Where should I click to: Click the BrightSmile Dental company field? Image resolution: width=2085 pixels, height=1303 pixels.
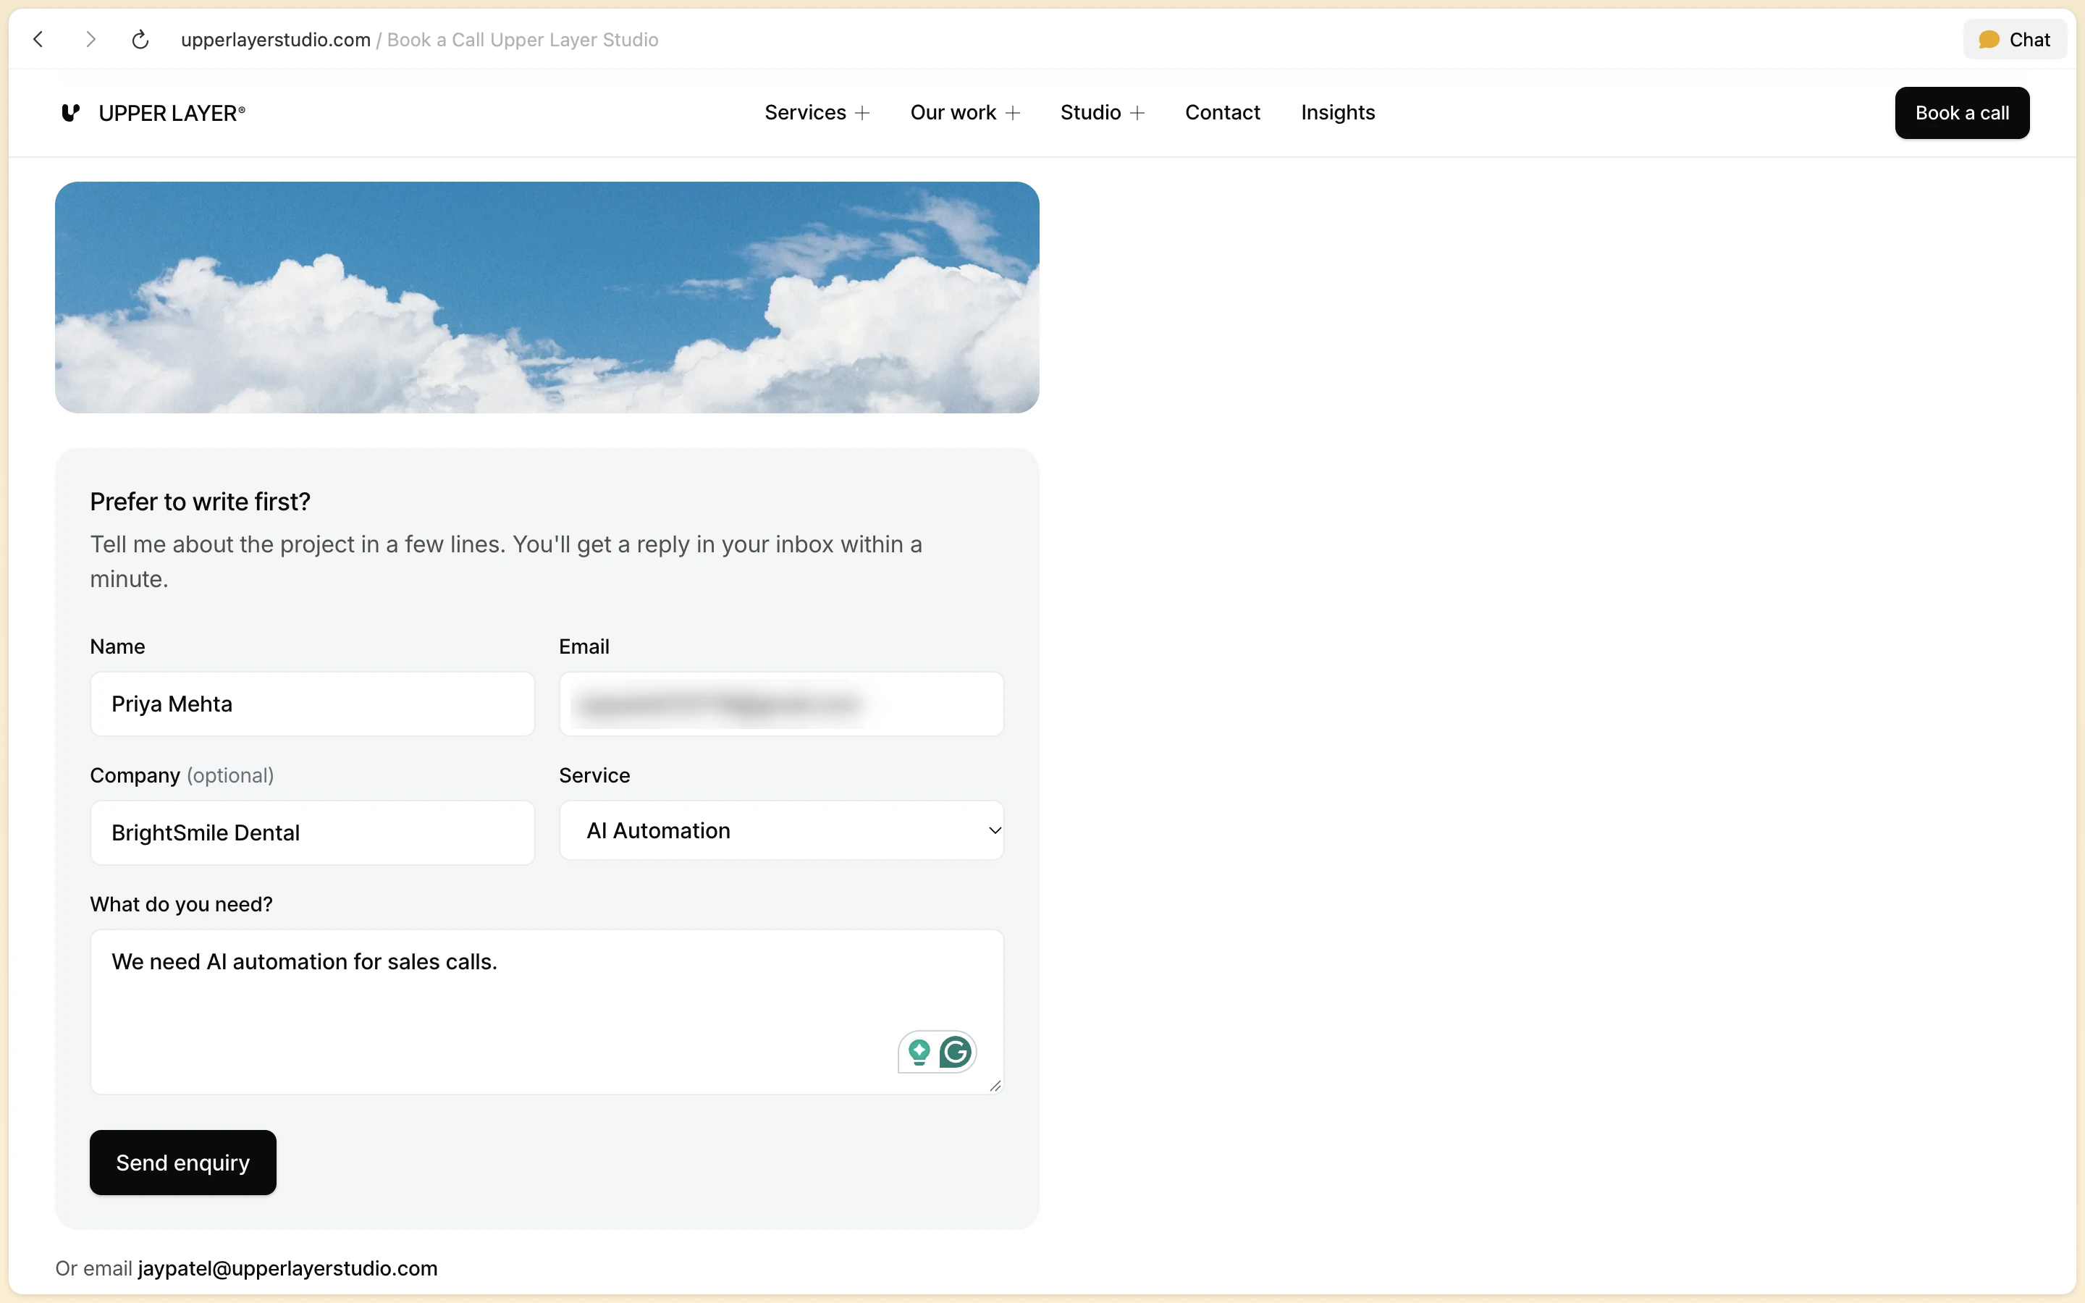coord(313,832)
